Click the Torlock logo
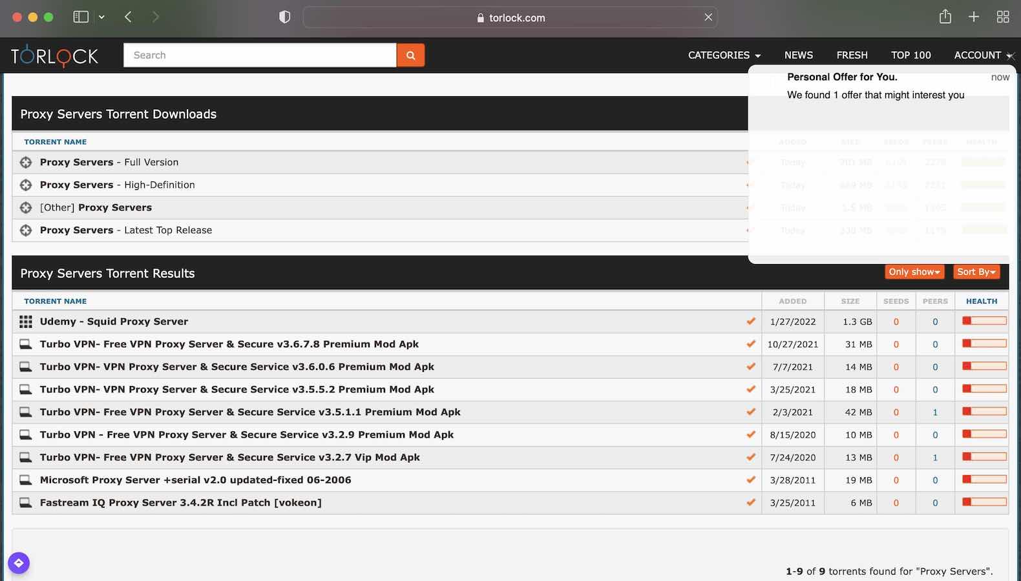Viewport: 1021px width, 581px height. (x=55, y=56)
